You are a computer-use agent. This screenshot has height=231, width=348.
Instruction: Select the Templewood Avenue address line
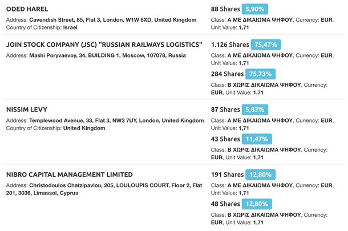(x=104, y=120)
